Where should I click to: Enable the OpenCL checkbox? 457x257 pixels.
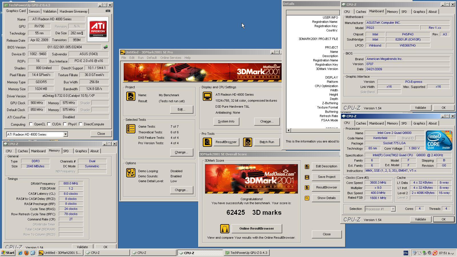point(31,124)
